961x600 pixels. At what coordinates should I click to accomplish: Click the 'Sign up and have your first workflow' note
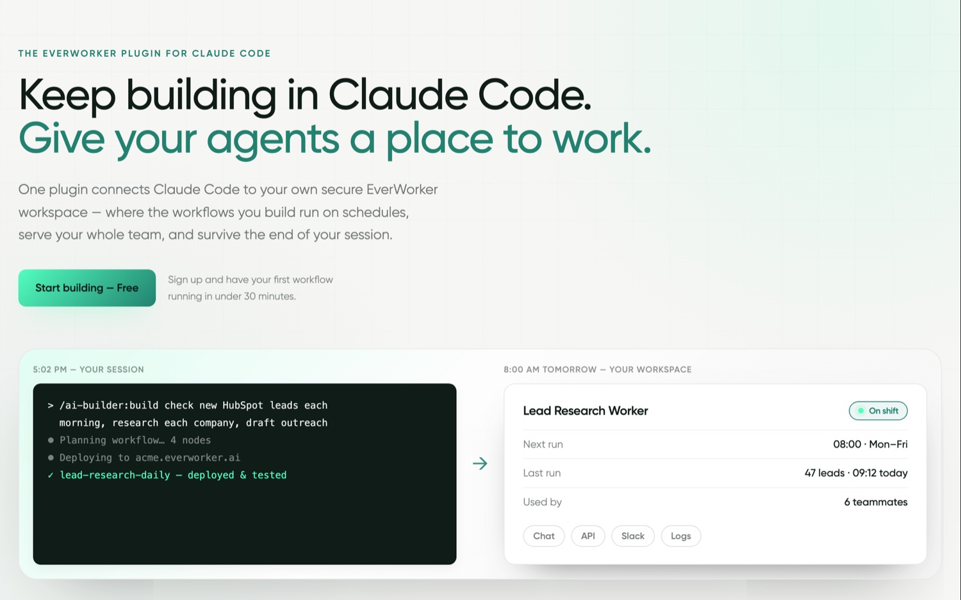pos(251,280)
